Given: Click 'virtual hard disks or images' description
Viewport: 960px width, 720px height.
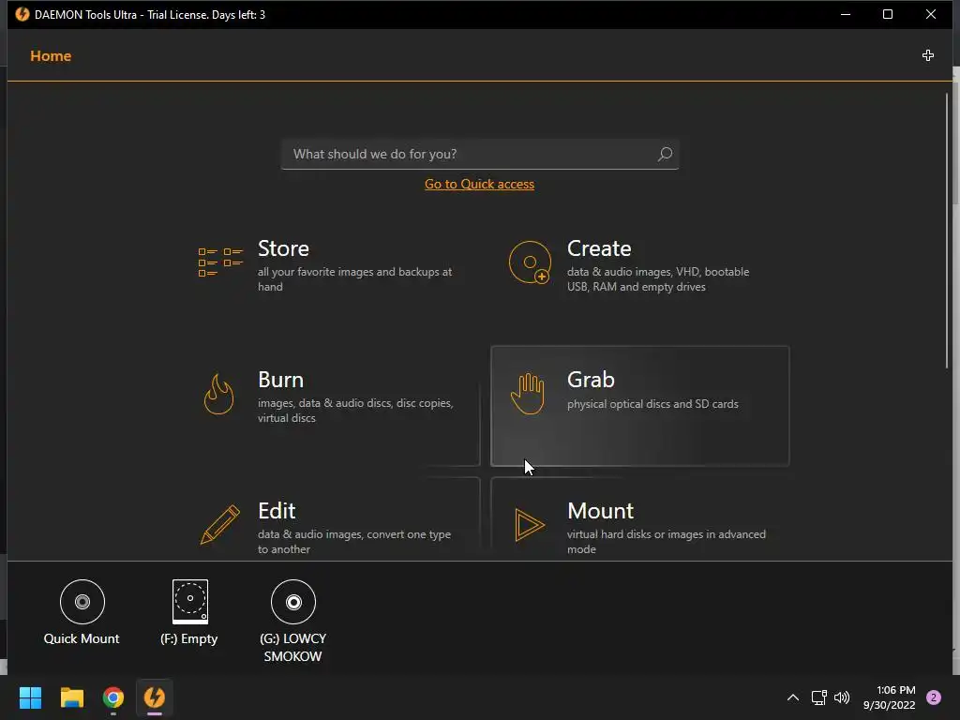Looking at the screenshot, I should pyautogui.click(x=667, y=541).
